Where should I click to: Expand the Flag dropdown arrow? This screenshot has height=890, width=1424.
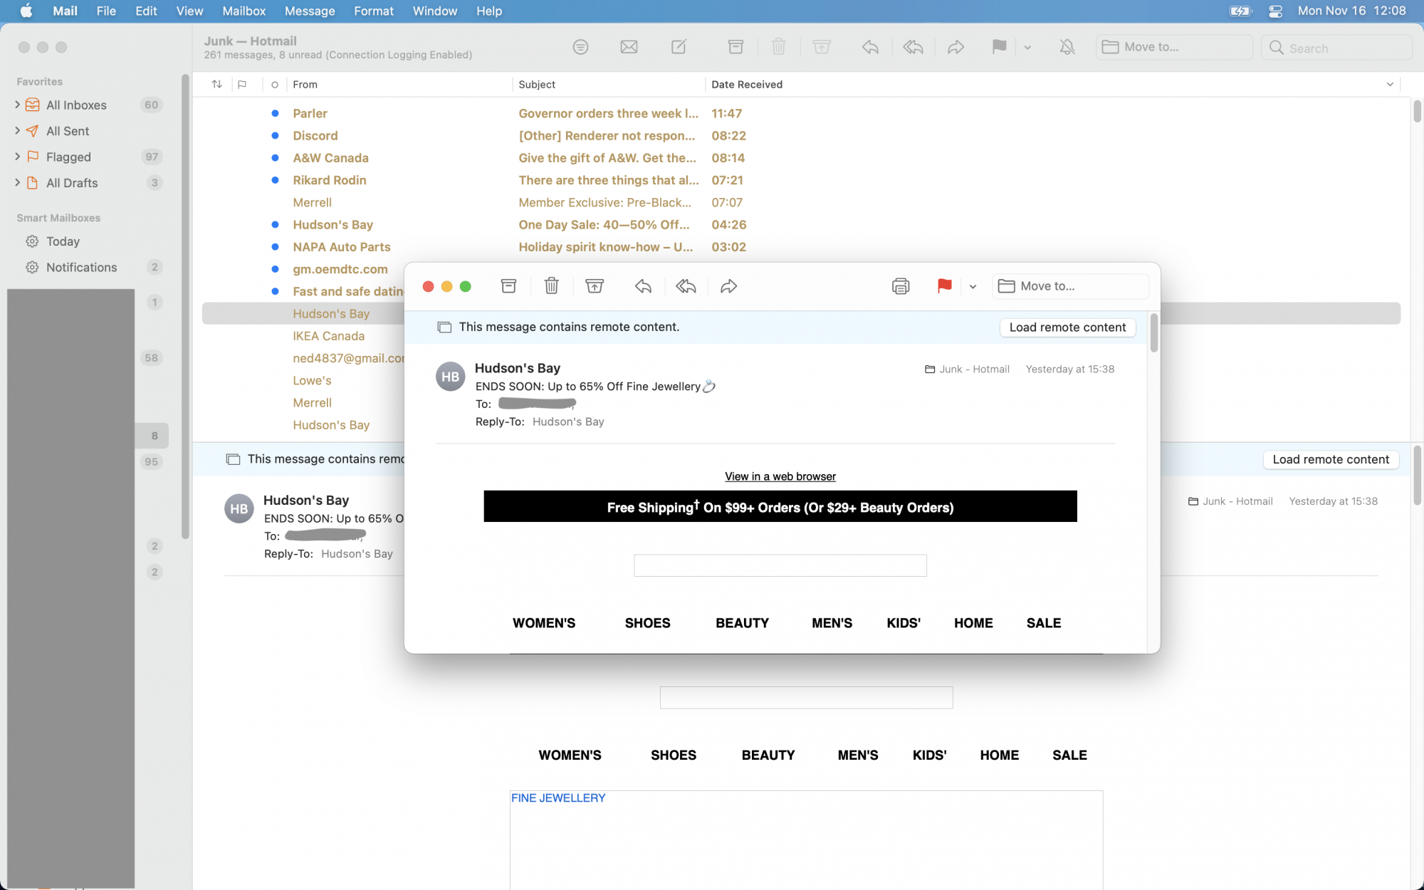coord(972,286)
